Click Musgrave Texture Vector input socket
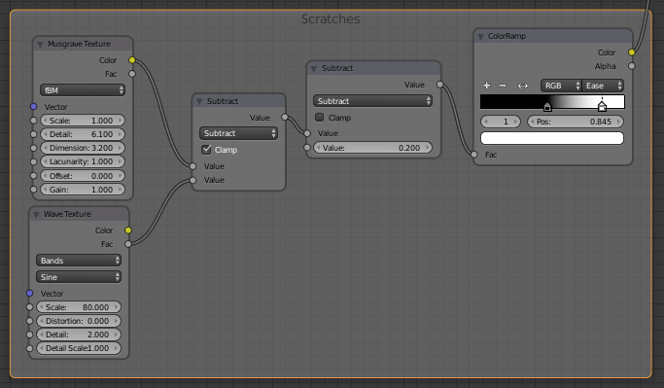 click(x=34, y=106)
